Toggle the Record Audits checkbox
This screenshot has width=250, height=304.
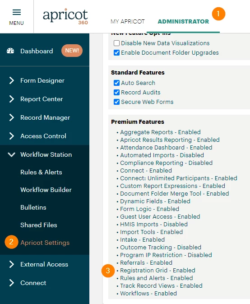[116, 92]
